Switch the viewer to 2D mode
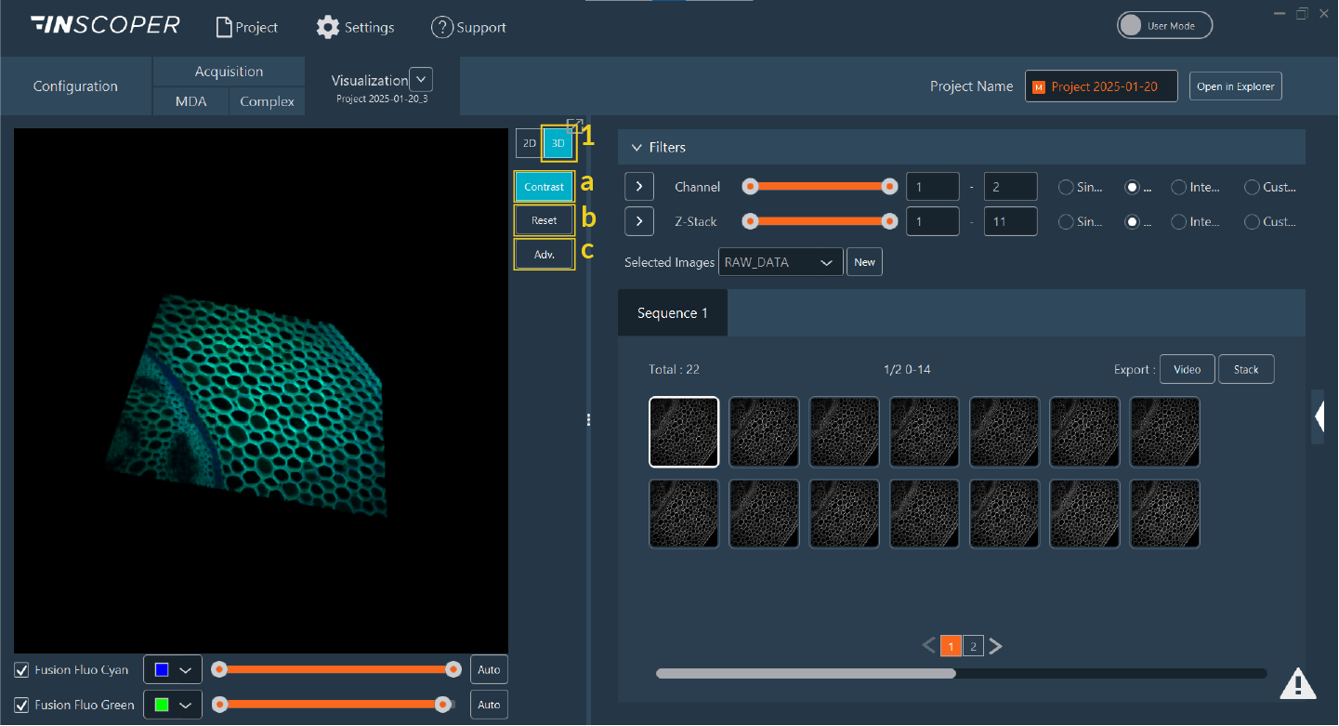This screenshot has width=1339, height=726. 528,143
